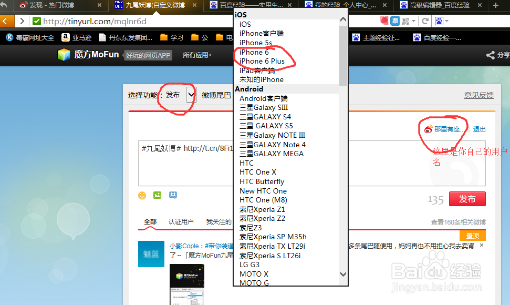
Task: Click the undo arrow at top left
Action: (4, 5)
